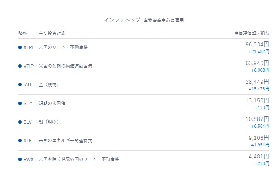Select the XLRE ticker label
This screenshot has height=178, width=278.
tap(29, 47)
